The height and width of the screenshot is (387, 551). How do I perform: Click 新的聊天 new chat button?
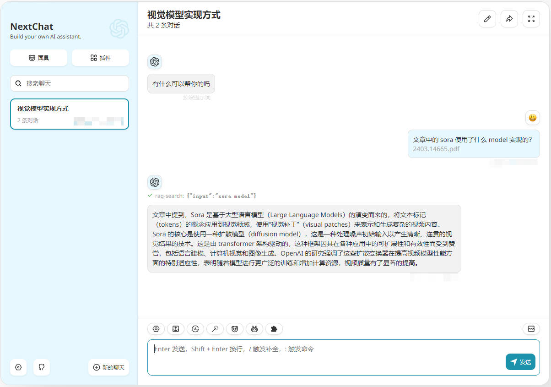108,367
